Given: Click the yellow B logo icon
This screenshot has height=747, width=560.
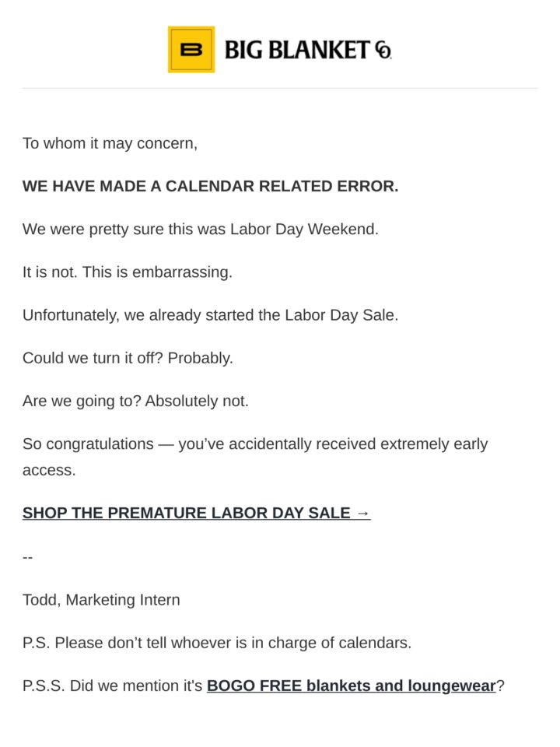Looking at the screenshot, I should (191, 50).
